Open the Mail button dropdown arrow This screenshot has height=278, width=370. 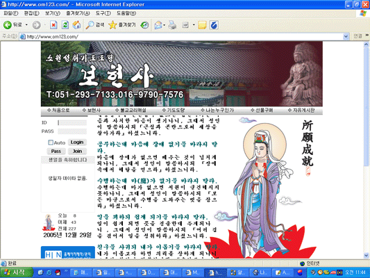[165, 25]
